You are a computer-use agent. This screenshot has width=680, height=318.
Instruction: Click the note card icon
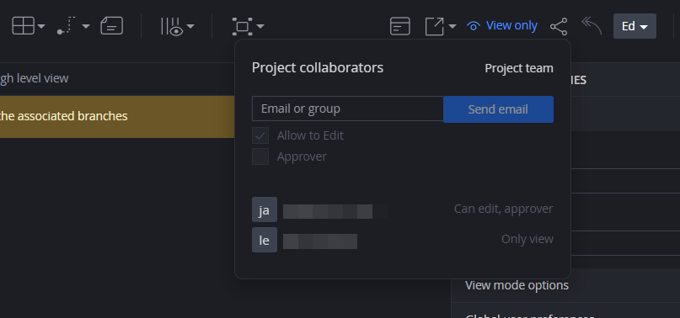(112, 26)
